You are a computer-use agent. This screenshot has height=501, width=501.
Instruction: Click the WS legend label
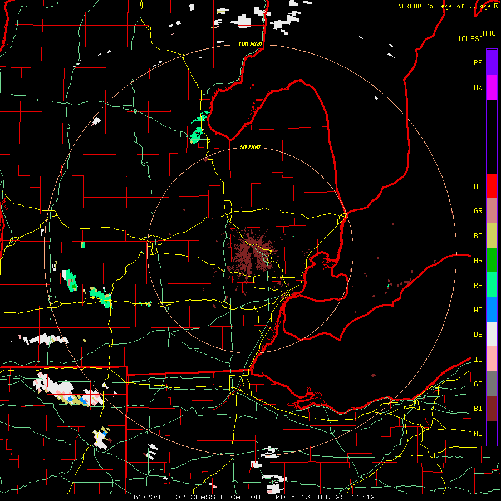(x=478, y=310)
